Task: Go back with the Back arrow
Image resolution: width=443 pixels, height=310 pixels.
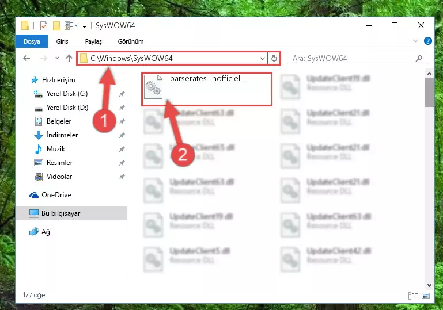Action: (x=26, y=58)
